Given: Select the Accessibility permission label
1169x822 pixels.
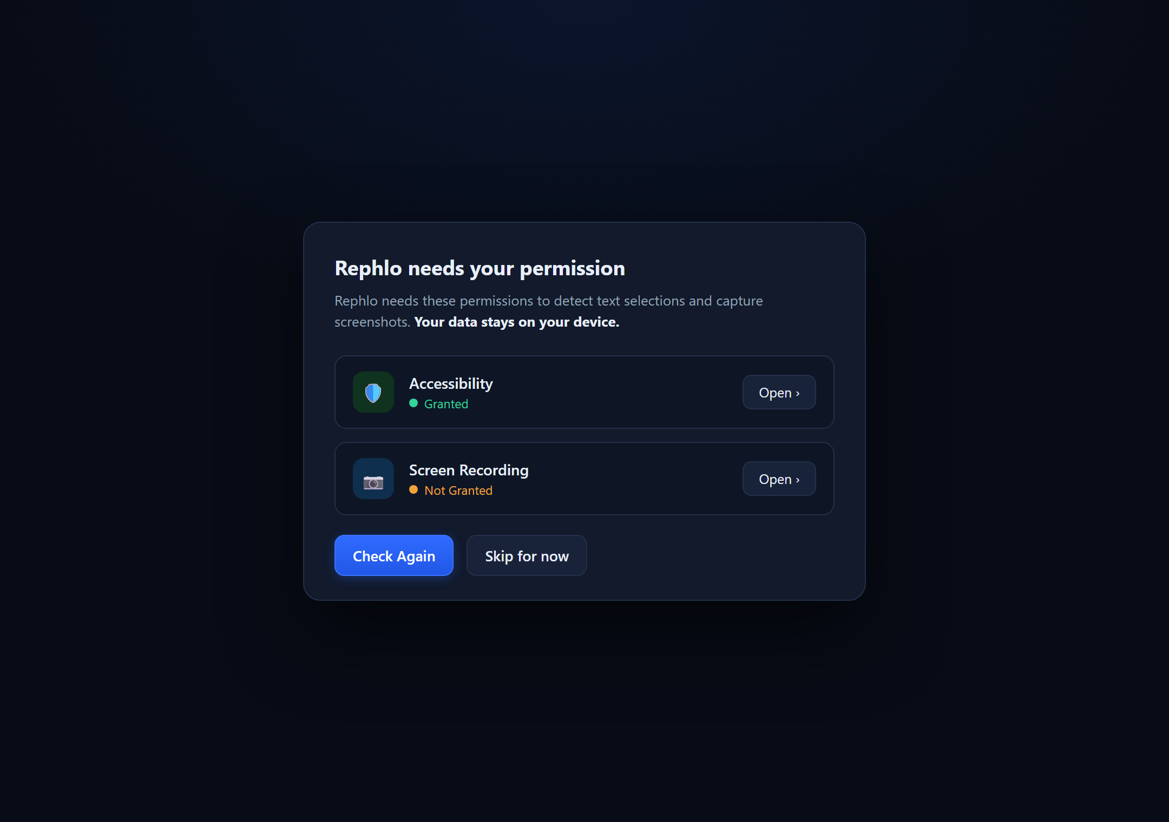Looking at the screenshot, I should tap(451, 383).
